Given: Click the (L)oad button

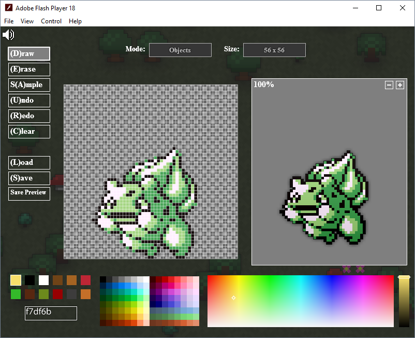Looking at the screenshot, I should tap(29, 163).
